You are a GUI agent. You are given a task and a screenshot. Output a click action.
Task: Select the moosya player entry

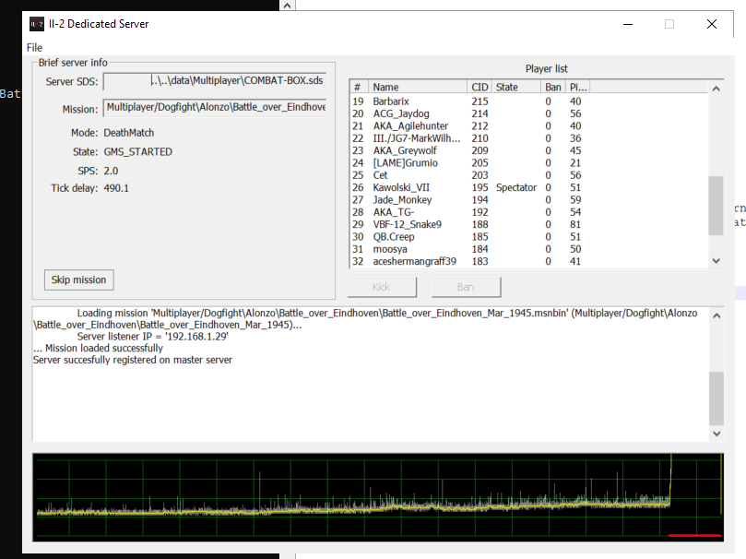(x=392, y=249)
